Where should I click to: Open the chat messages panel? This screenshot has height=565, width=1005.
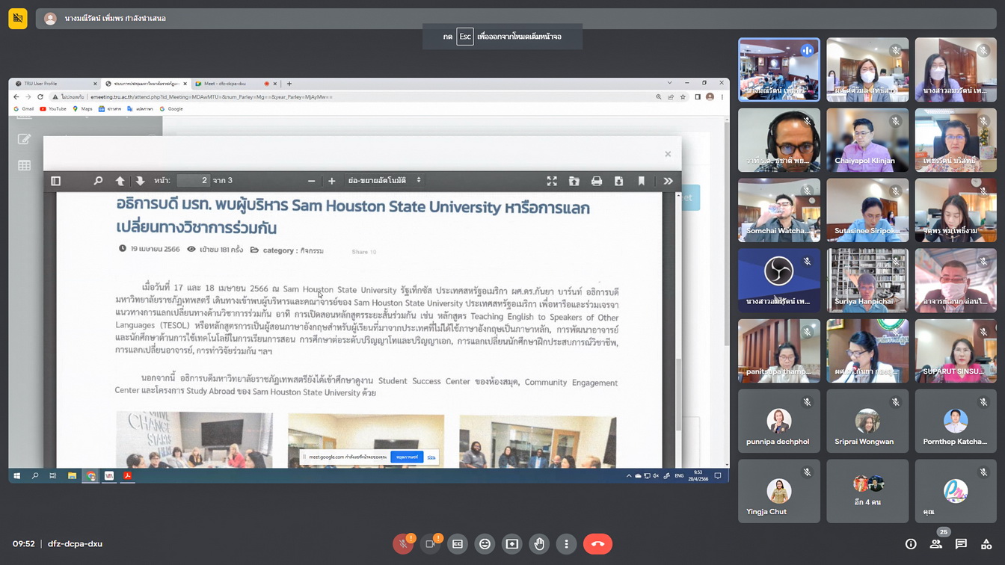pyautogui.click(x=961, y=544)
